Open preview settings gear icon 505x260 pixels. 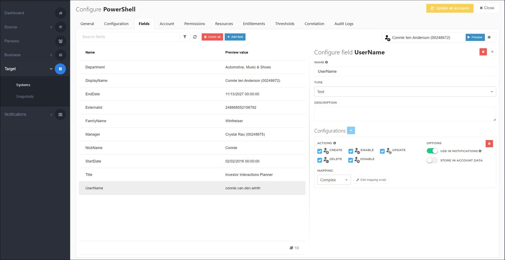click(489, 37)
